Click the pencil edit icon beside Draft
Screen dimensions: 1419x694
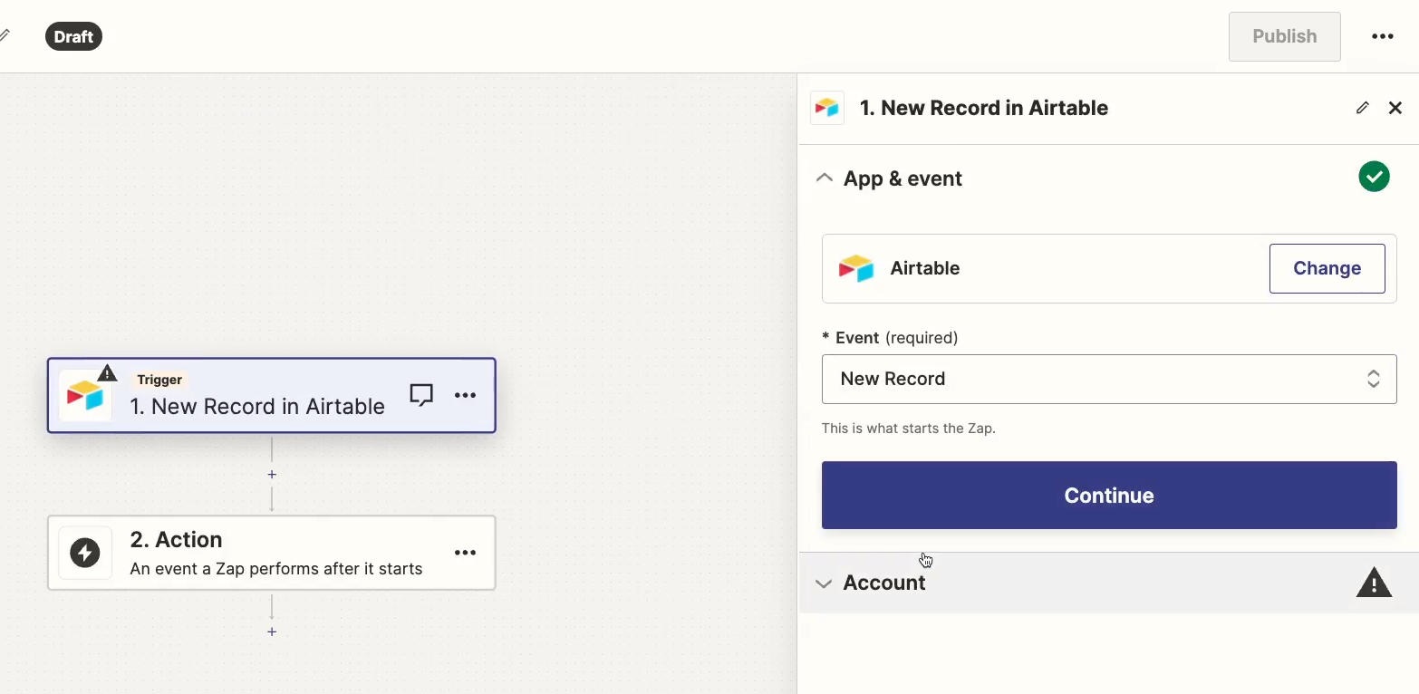click(x=5, y=36)
